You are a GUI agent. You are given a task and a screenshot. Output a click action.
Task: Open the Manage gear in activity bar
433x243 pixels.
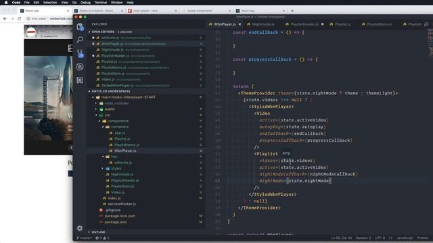(x=80, y=228)
